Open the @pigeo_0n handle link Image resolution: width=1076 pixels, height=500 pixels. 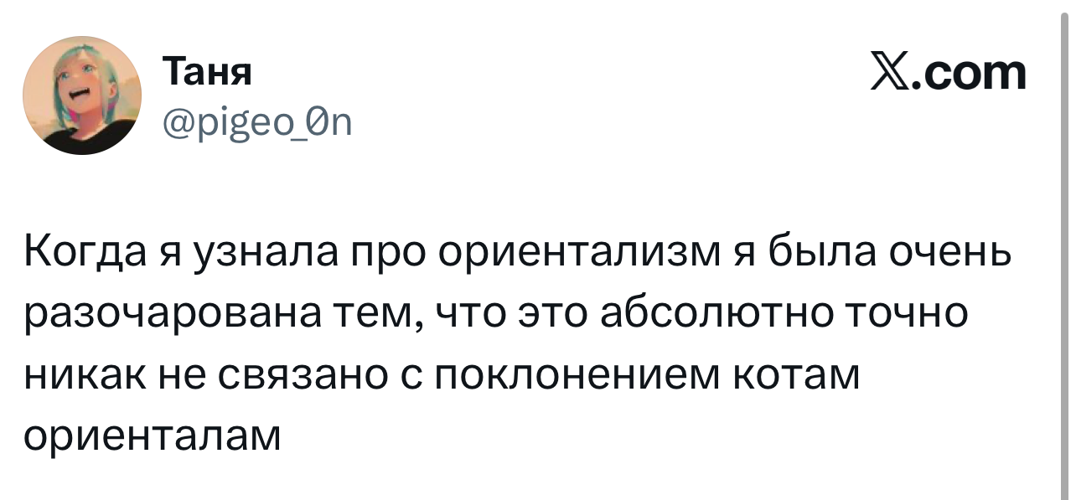[x=256, y=125]
